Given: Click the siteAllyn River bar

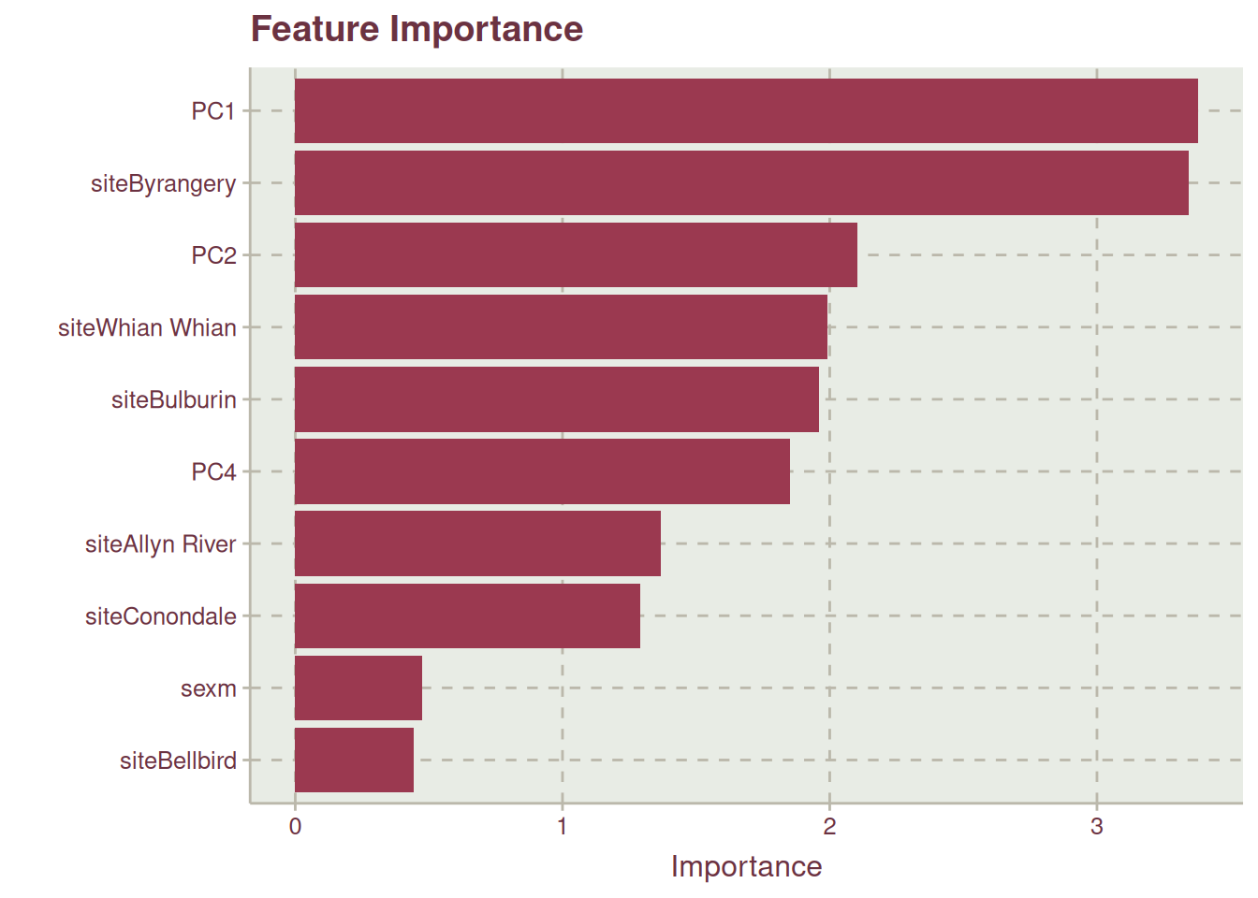Looking at the screenshot, I should pos(477,543).
